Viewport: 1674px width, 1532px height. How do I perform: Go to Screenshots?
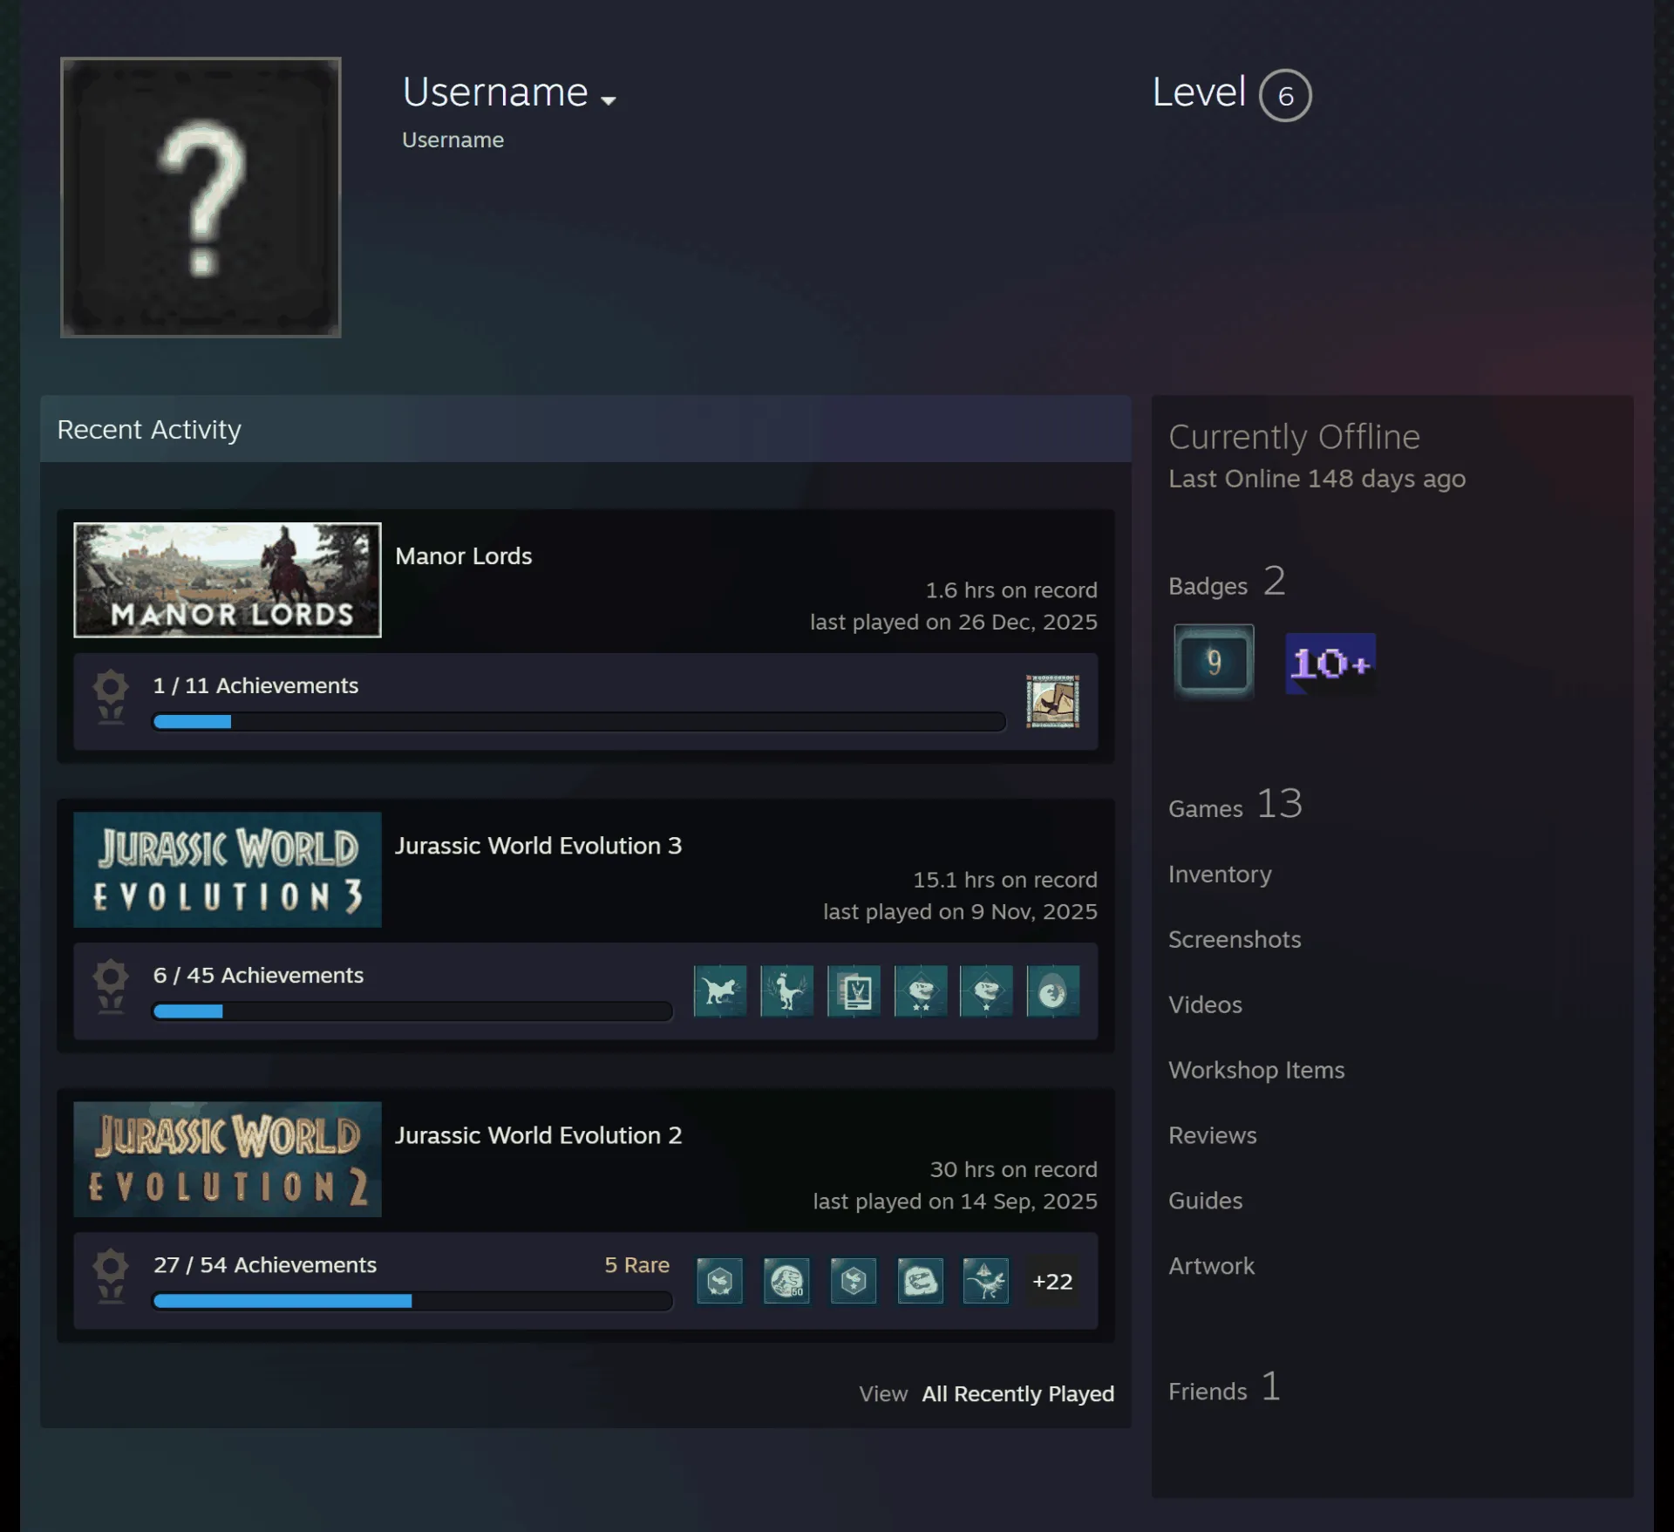[x=1235, y=939]
